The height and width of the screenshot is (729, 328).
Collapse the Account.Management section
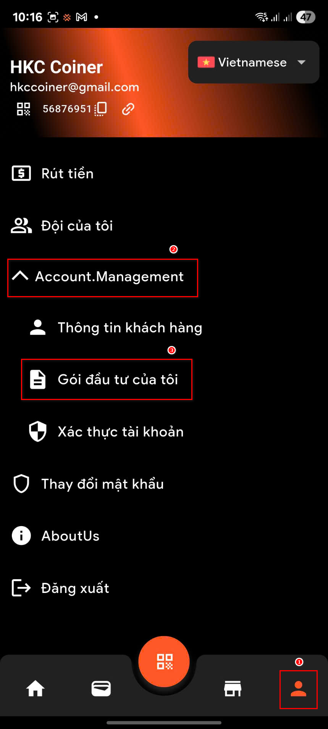103,277
